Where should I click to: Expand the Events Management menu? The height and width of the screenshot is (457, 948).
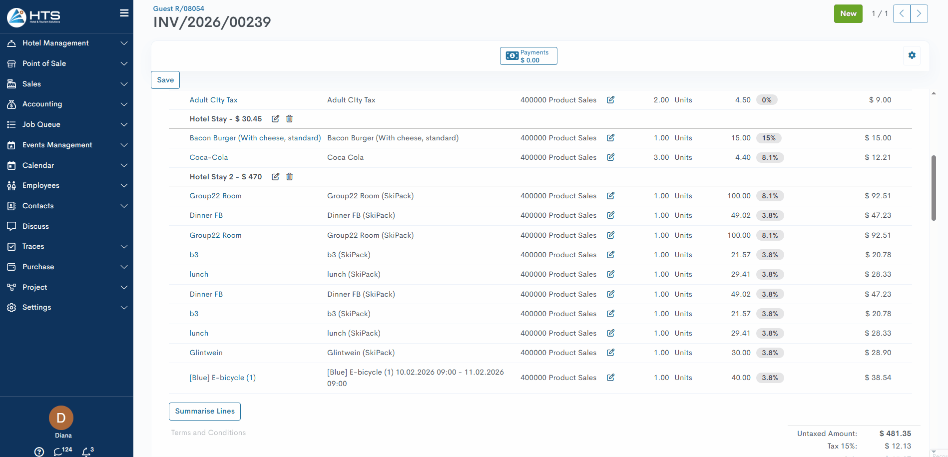click(x=66, y=145)
